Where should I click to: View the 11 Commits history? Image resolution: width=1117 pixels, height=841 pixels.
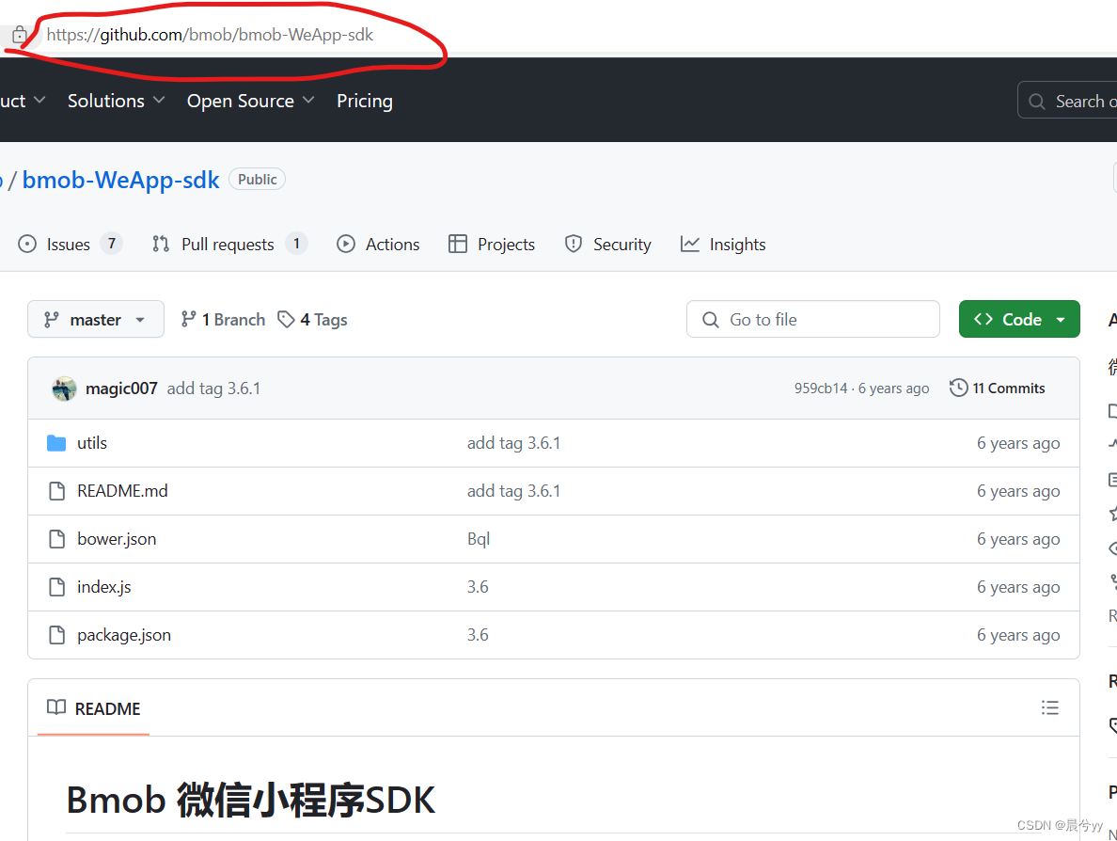998,389
